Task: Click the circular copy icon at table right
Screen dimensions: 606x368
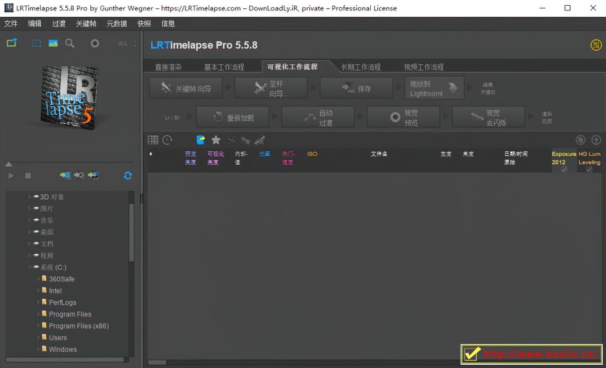Action: pyautogui.click(x=581, y=140)
